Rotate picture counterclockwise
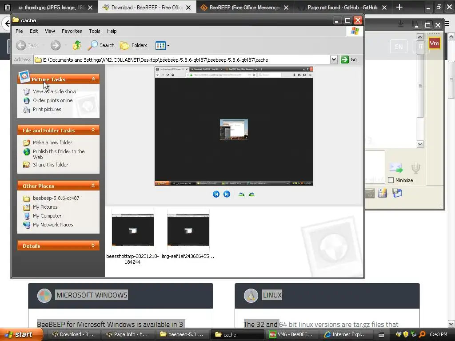This screenshot has height=341, width=455. tap(251, 194)
